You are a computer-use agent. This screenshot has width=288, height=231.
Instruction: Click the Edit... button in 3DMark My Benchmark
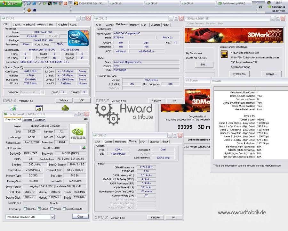click(204, 64)
